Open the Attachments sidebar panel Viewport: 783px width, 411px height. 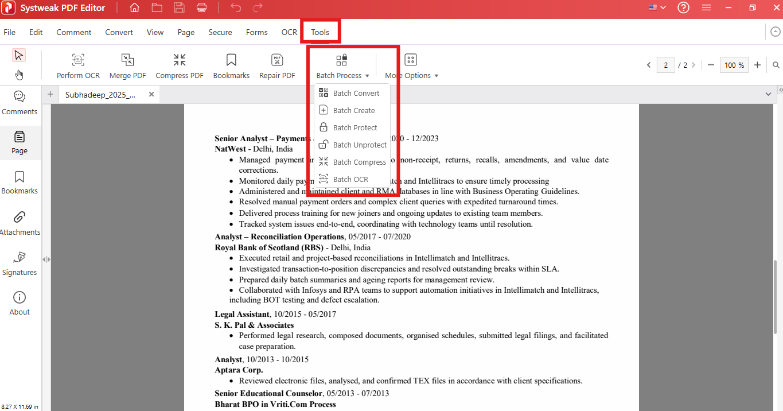(x=20, y=223)
